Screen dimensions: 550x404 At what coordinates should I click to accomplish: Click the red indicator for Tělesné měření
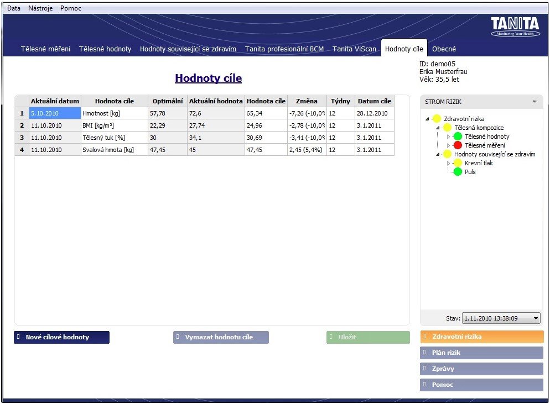point(458,145)
